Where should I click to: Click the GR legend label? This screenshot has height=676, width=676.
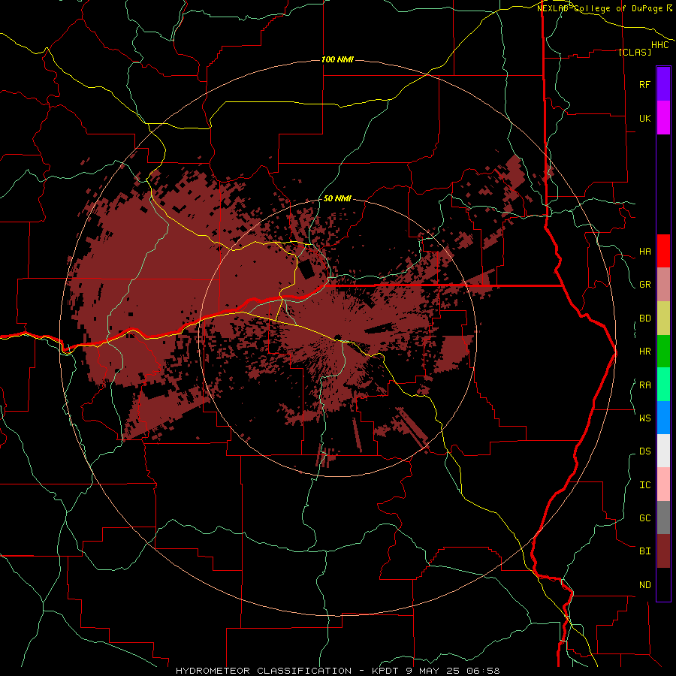tap(644, 285)
